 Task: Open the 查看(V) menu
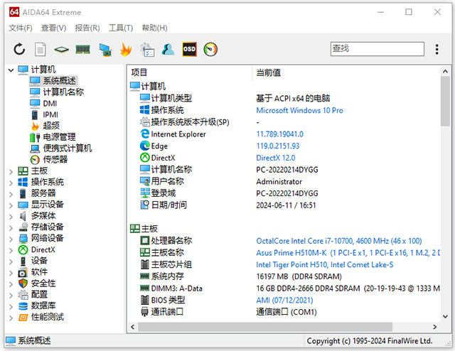(x=54, y=28)
